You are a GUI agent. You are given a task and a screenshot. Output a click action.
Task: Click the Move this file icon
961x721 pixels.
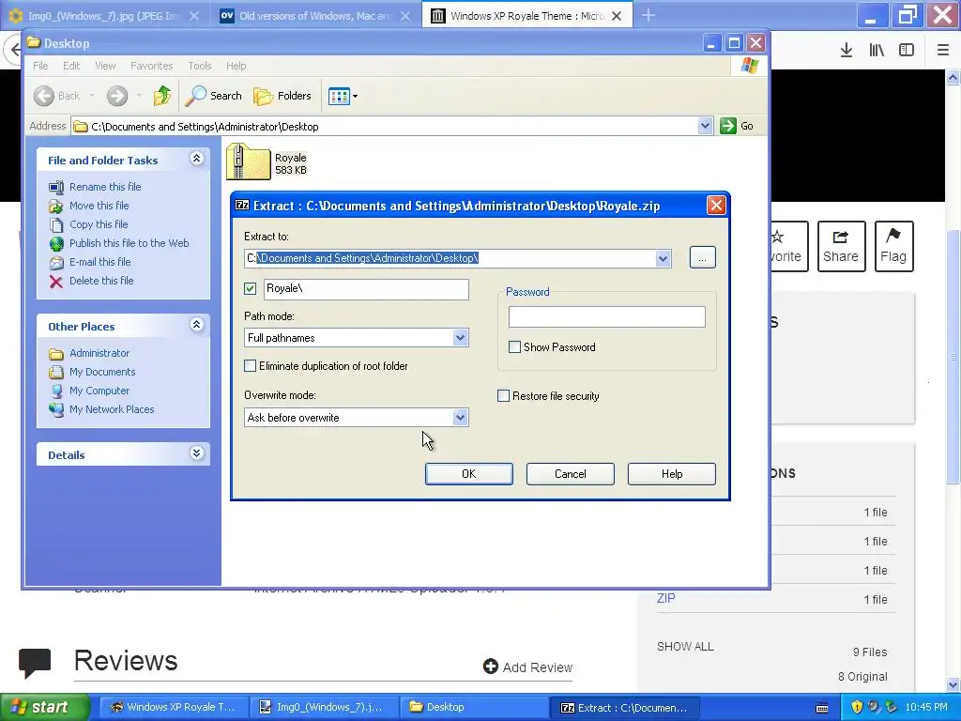(56, 206)
